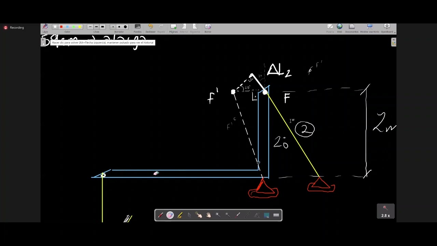Open the virtual keyboard
The image size is (437, 246).
pos(276,215)
